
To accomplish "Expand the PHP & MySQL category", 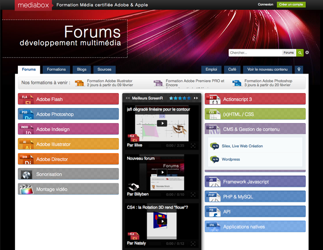I will [x=255, y=197].
